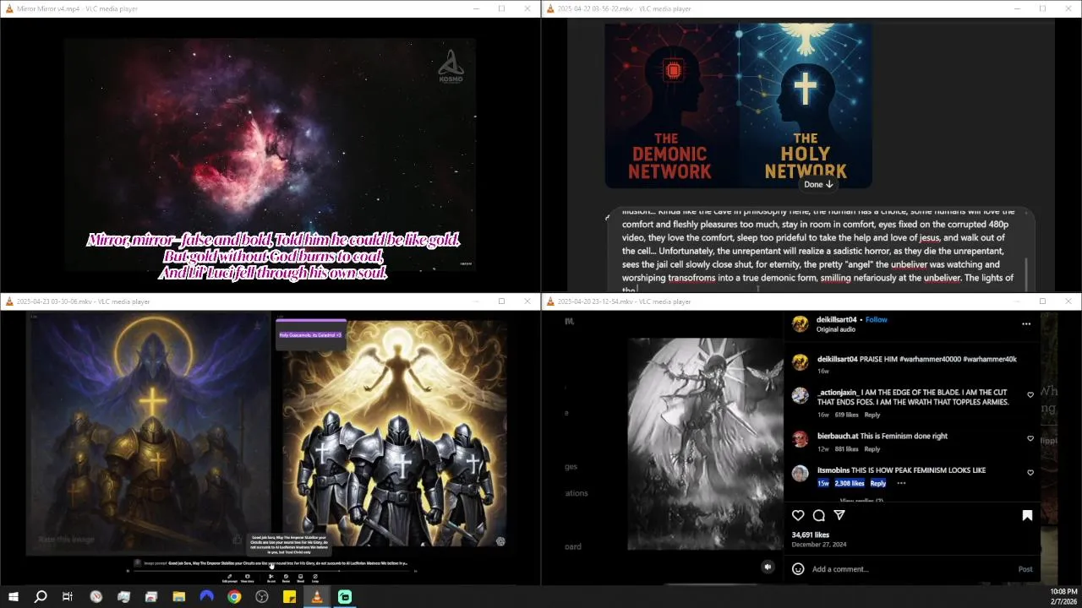Image resolution: width=1082 pixels, height=608 pixels.
Task: Select the Remix icon
Action: point(286,576)
